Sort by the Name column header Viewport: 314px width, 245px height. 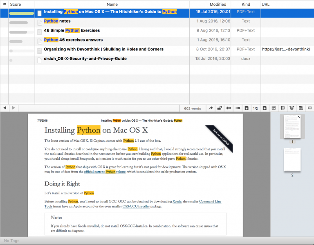click(112, 5)
